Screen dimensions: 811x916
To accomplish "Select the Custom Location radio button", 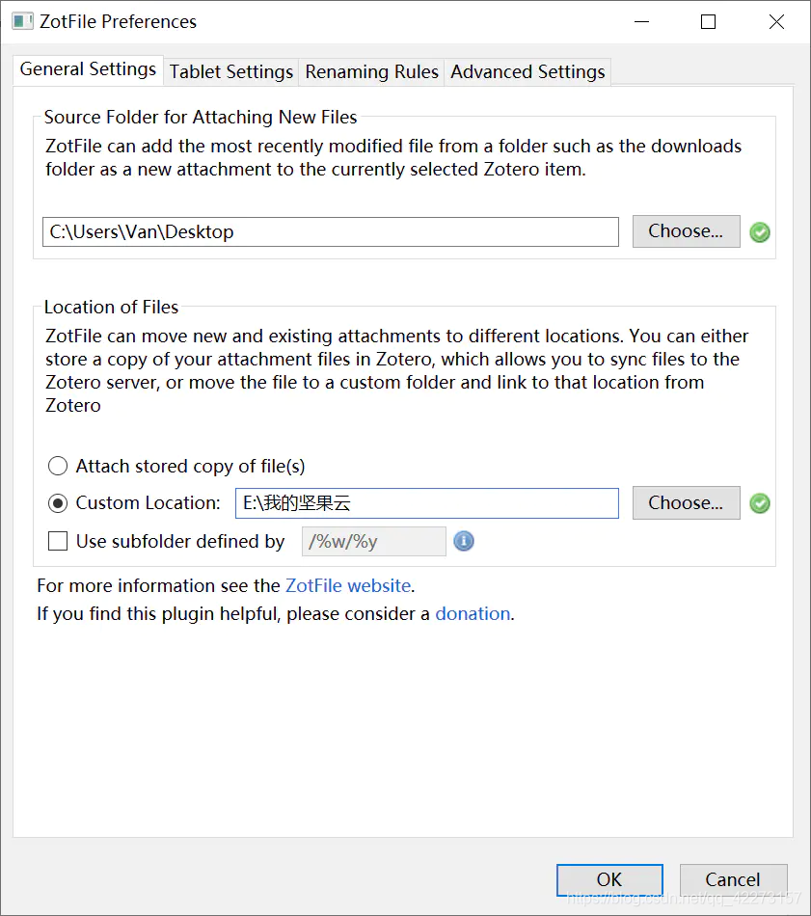I will tap(58, 503).
